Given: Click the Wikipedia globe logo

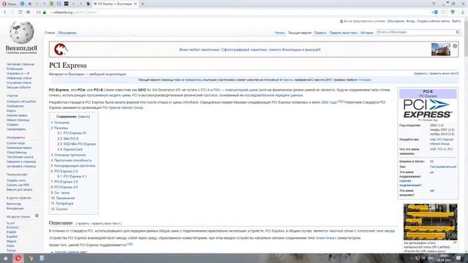Looking at the screenshot, I should pos(21,32).
